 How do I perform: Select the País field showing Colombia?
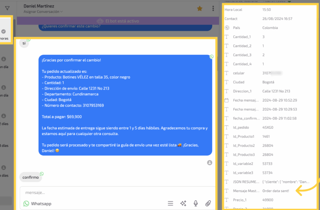click(270, 28)
